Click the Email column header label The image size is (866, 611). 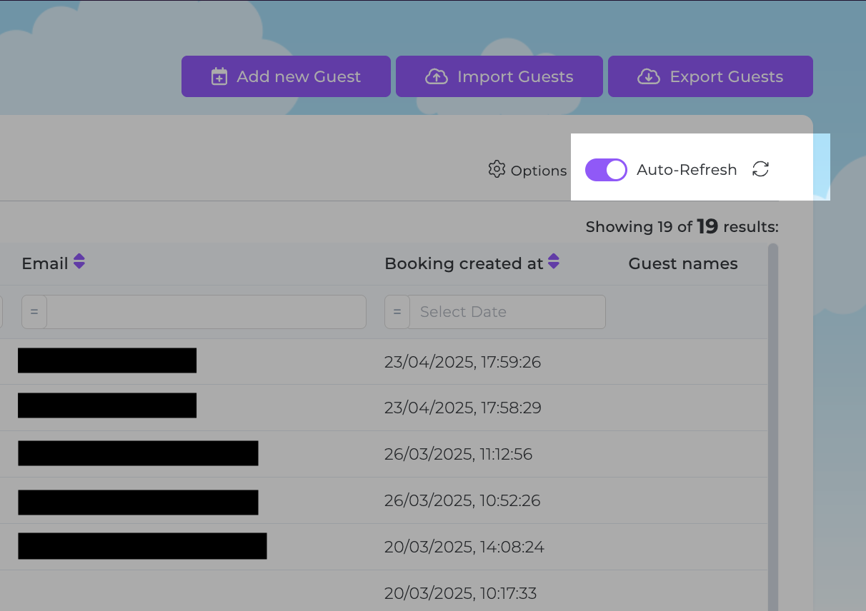45,263
